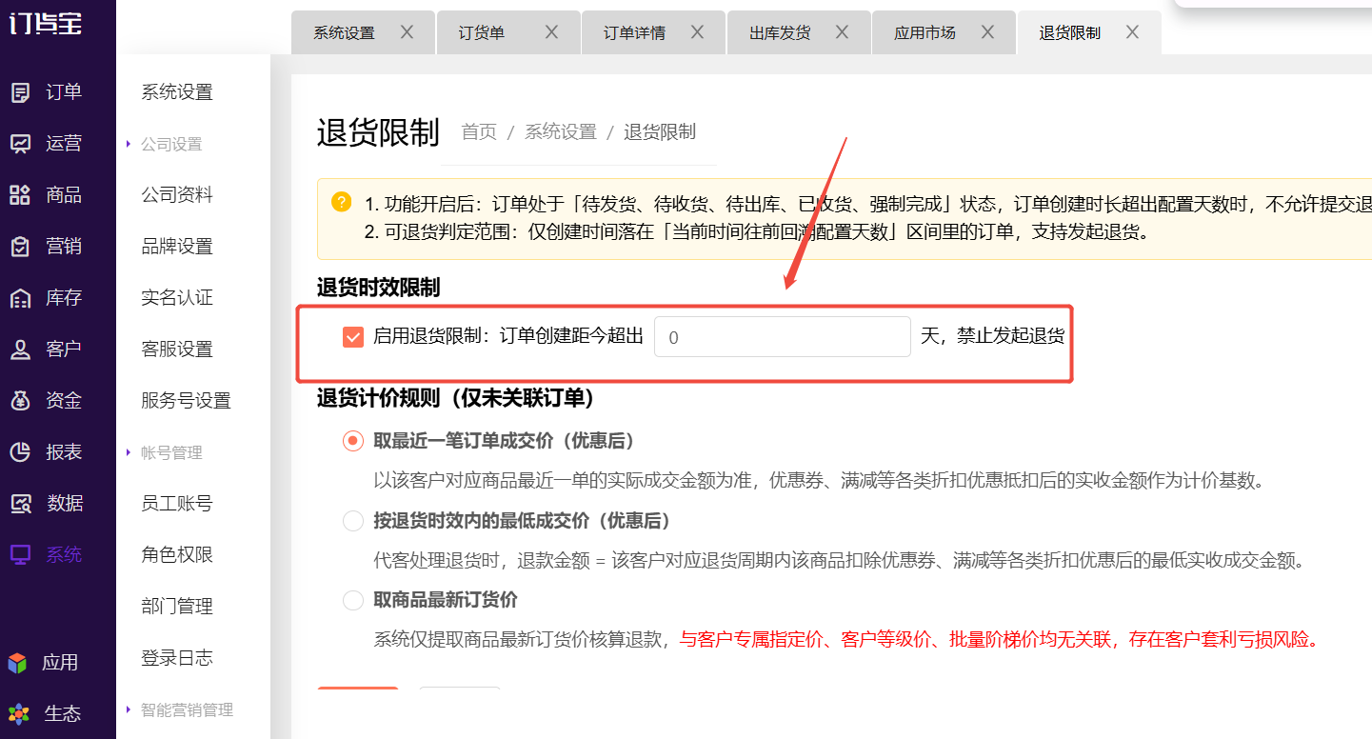Open the 客户 person icon
The height and width of the screenshot is (739, 1372).
point(20,350)
